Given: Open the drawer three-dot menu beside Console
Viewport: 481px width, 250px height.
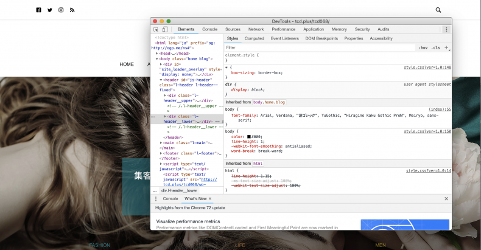Looking at the screenshot, I should click(156, 199).
